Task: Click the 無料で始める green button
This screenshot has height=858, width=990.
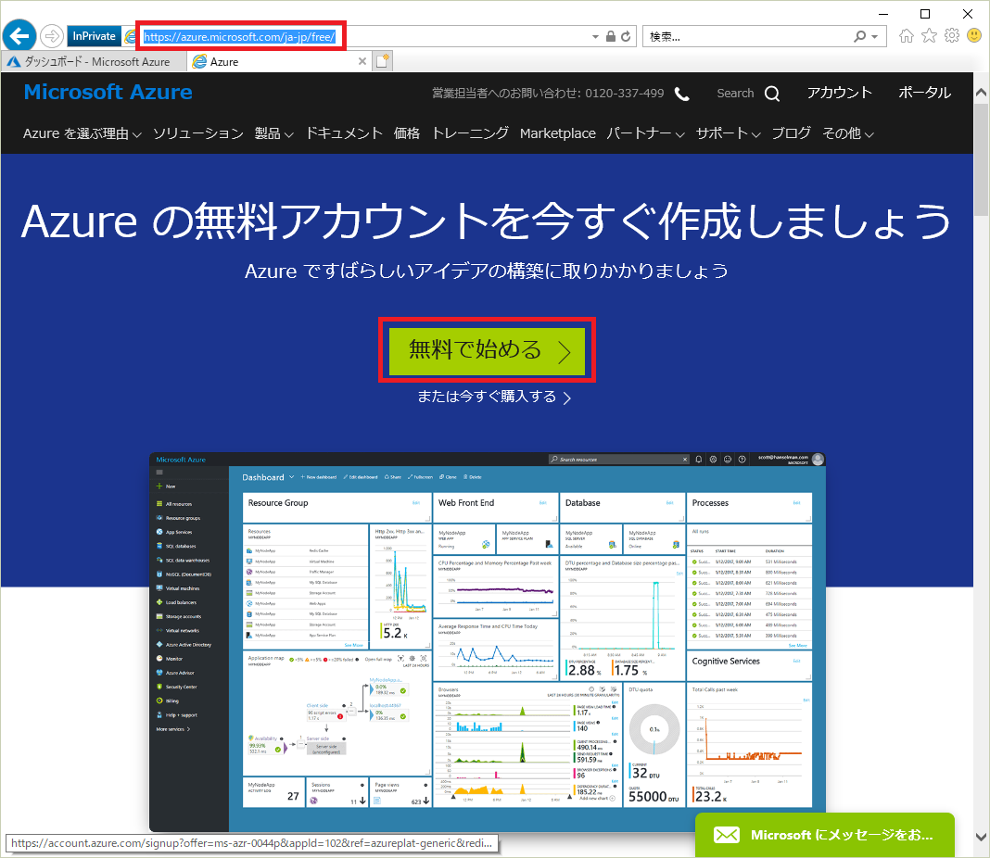Action: (x=487, y=351)
